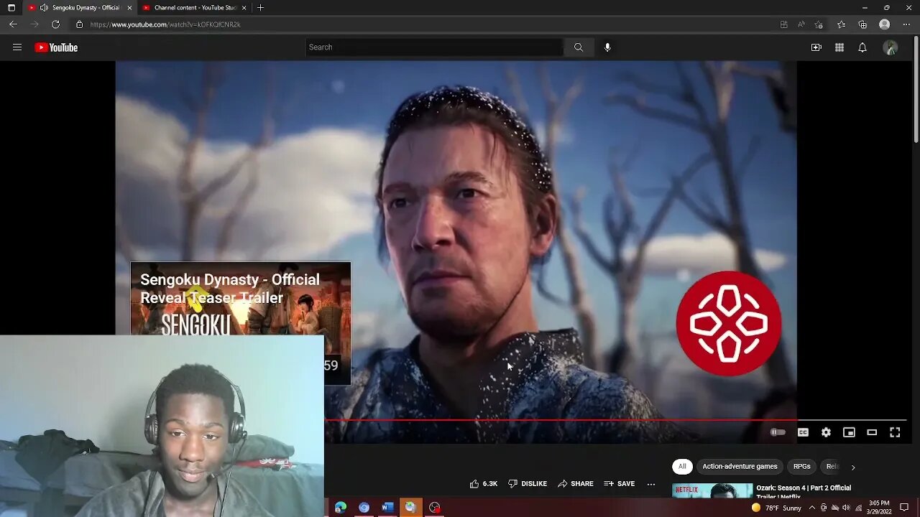Switch to Channel content YouTube Studio tab
This screenshot has height=517, width=920.
click(x=195, y=8)
